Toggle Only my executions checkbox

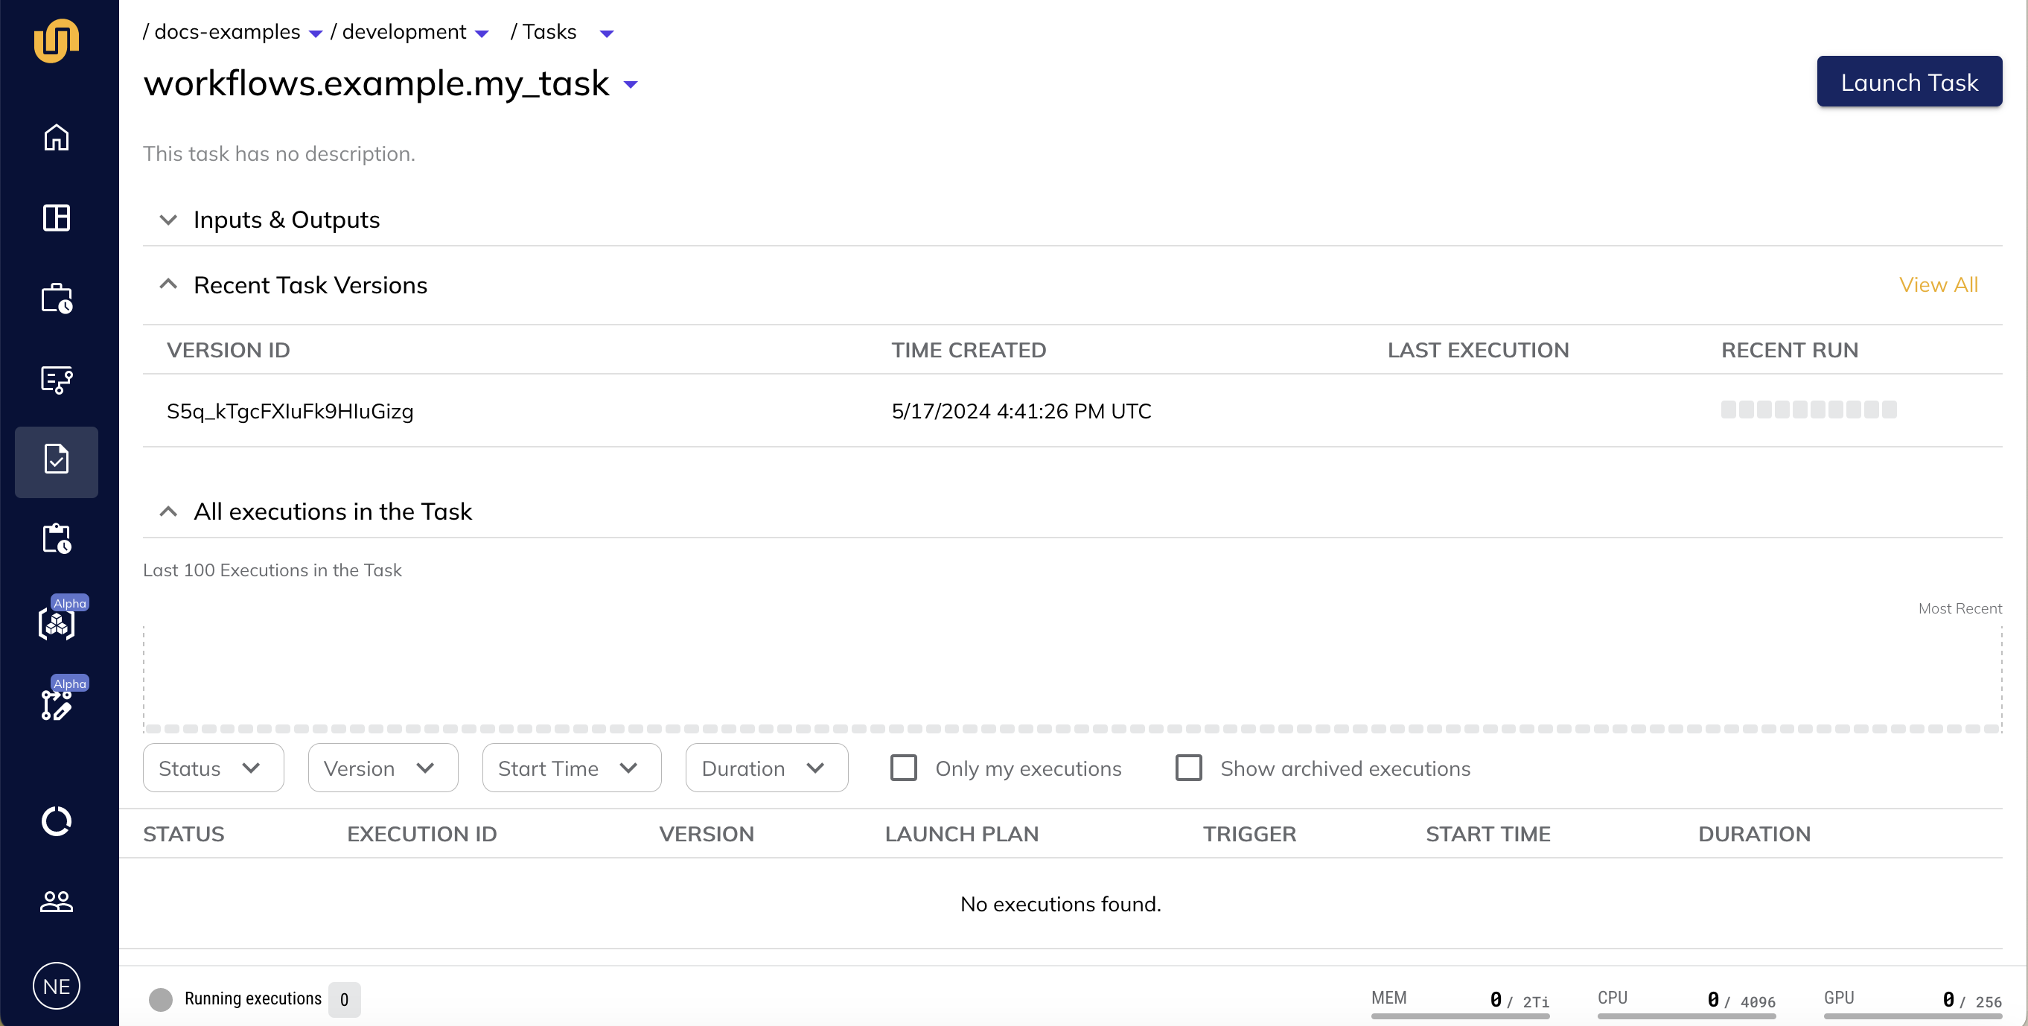903,767
